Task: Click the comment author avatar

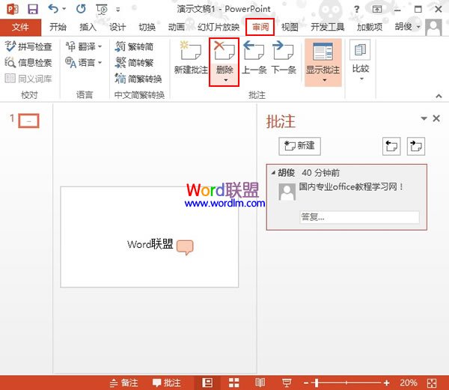Action: (x=287, y=192)
